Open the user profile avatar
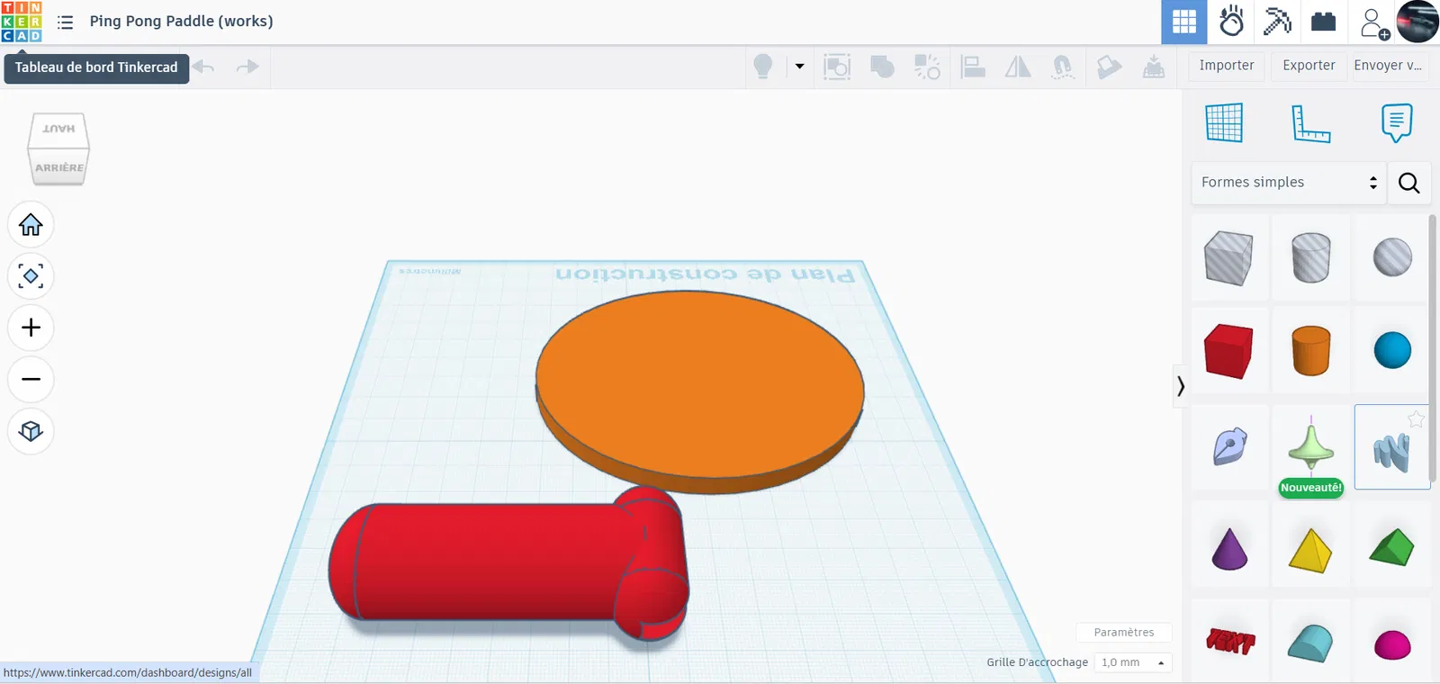The height and width of the screenshot is (684, 1440). tap(1417, 22)
